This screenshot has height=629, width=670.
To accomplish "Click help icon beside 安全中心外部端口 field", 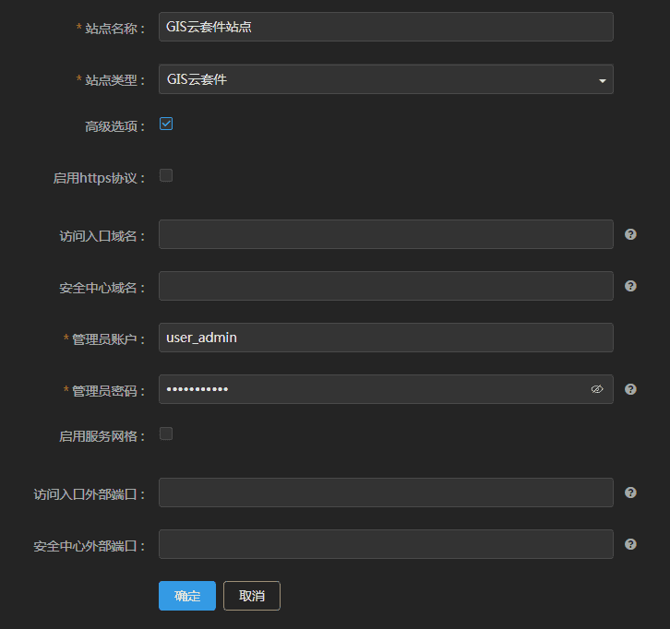I will pyautogui.click(x=630, y=544).
